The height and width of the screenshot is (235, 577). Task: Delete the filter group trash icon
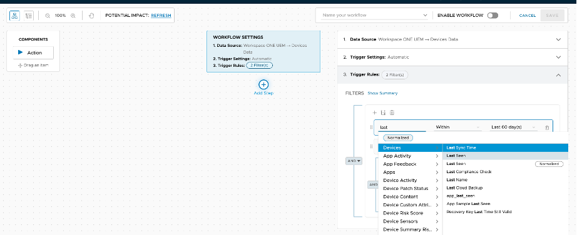(x=392, y=112)
